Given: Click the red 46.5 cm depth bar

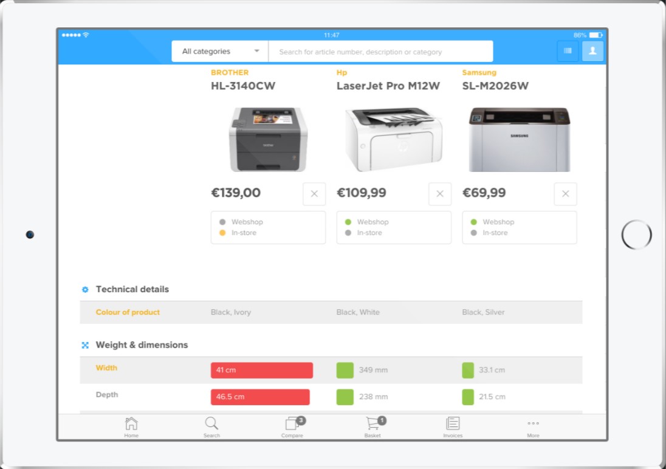Looking at the screenshot, I should point(260,397).
